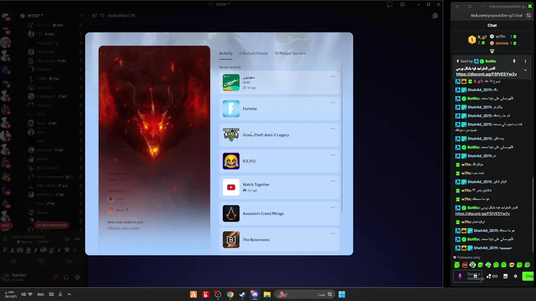The height and width of the screenshot is (301, 536).
Task: Click the Assassin's Creed Mirage icon
Action: [231, 214]
